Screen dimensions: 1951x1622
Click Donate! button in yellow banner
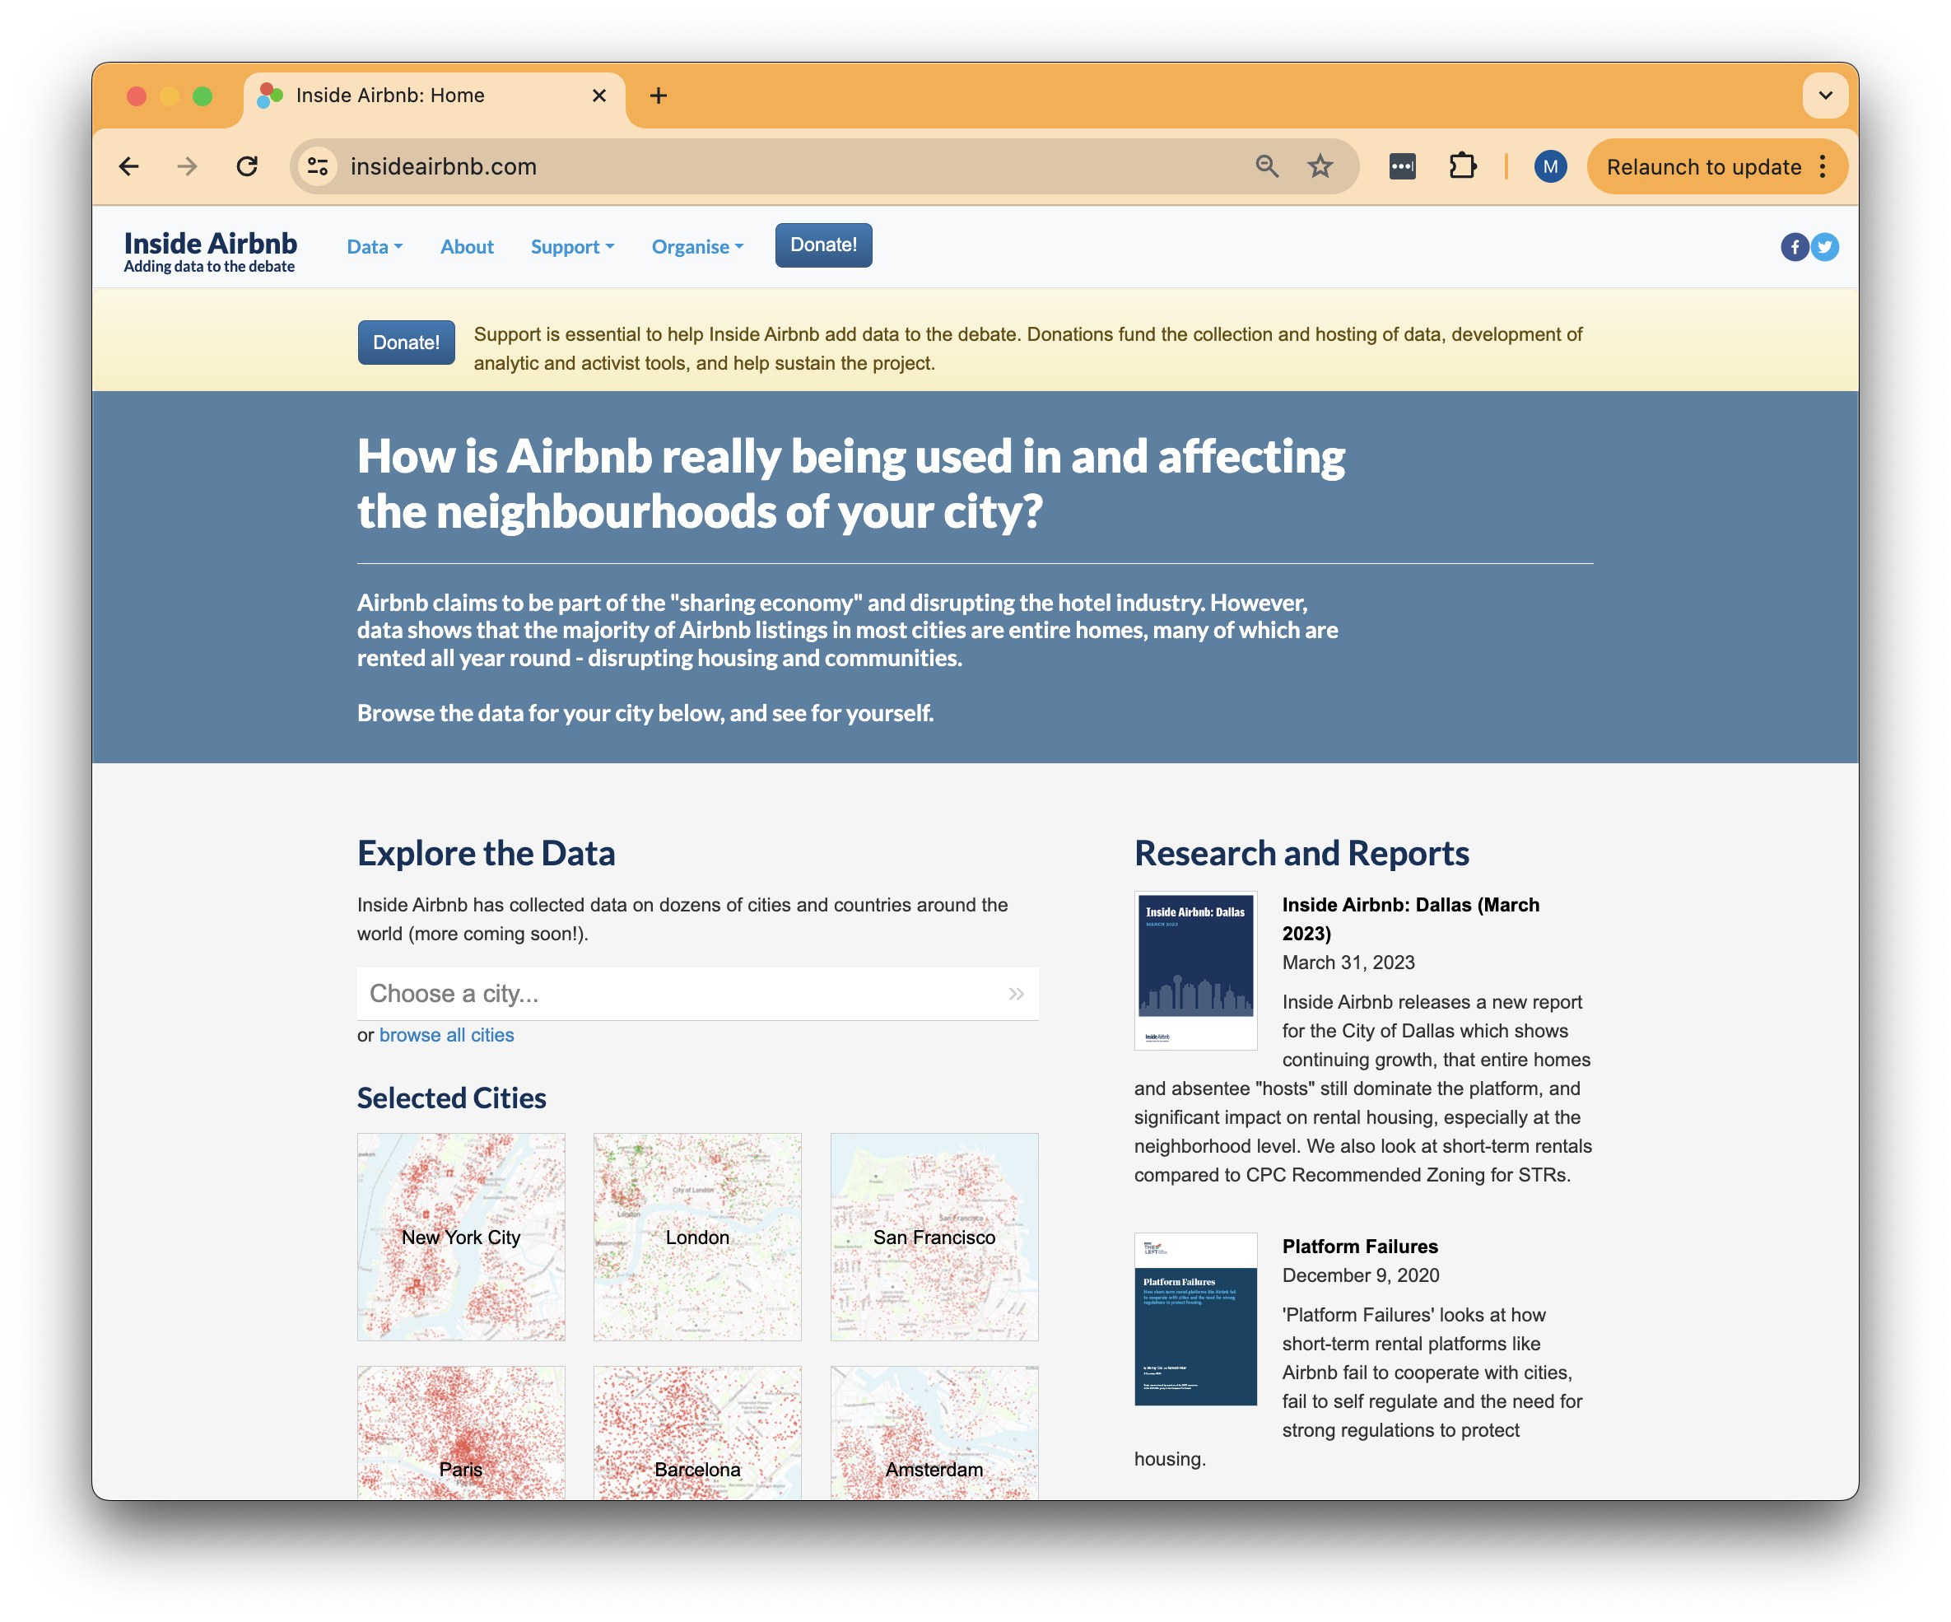coord(406,343)
